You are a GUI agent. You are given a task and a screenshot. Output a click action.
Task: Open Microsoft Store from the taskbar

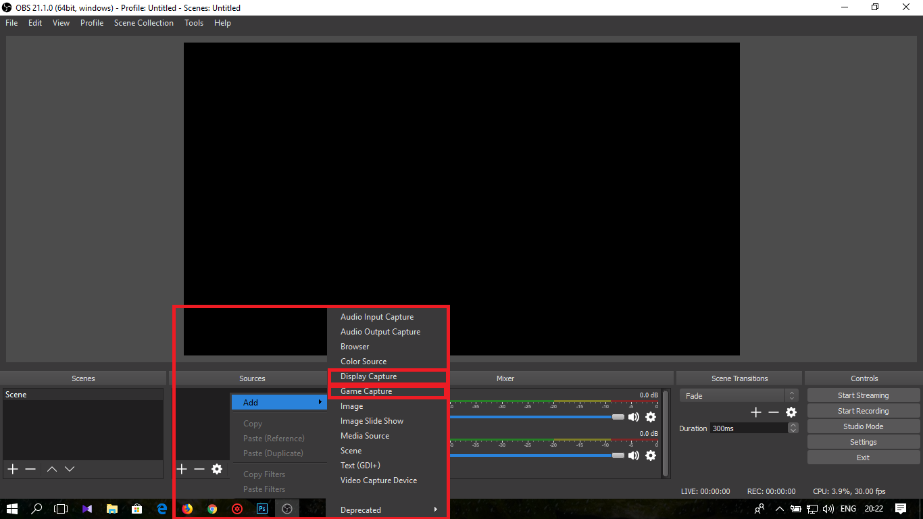[137, 509]
